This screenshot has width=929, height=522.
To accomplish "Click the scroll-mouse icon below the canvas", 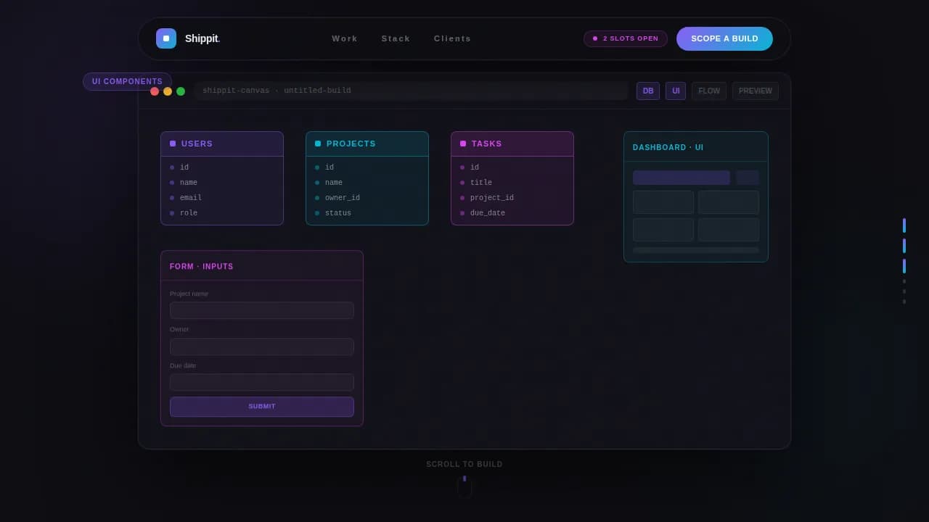I will [464, 486].
